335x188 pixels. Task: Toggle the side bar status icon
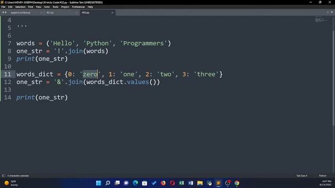(4, 175)
